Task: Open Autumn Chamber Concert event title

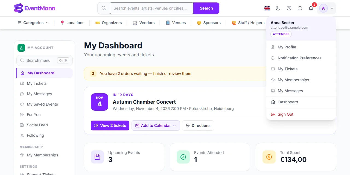Action: [144, 102]
